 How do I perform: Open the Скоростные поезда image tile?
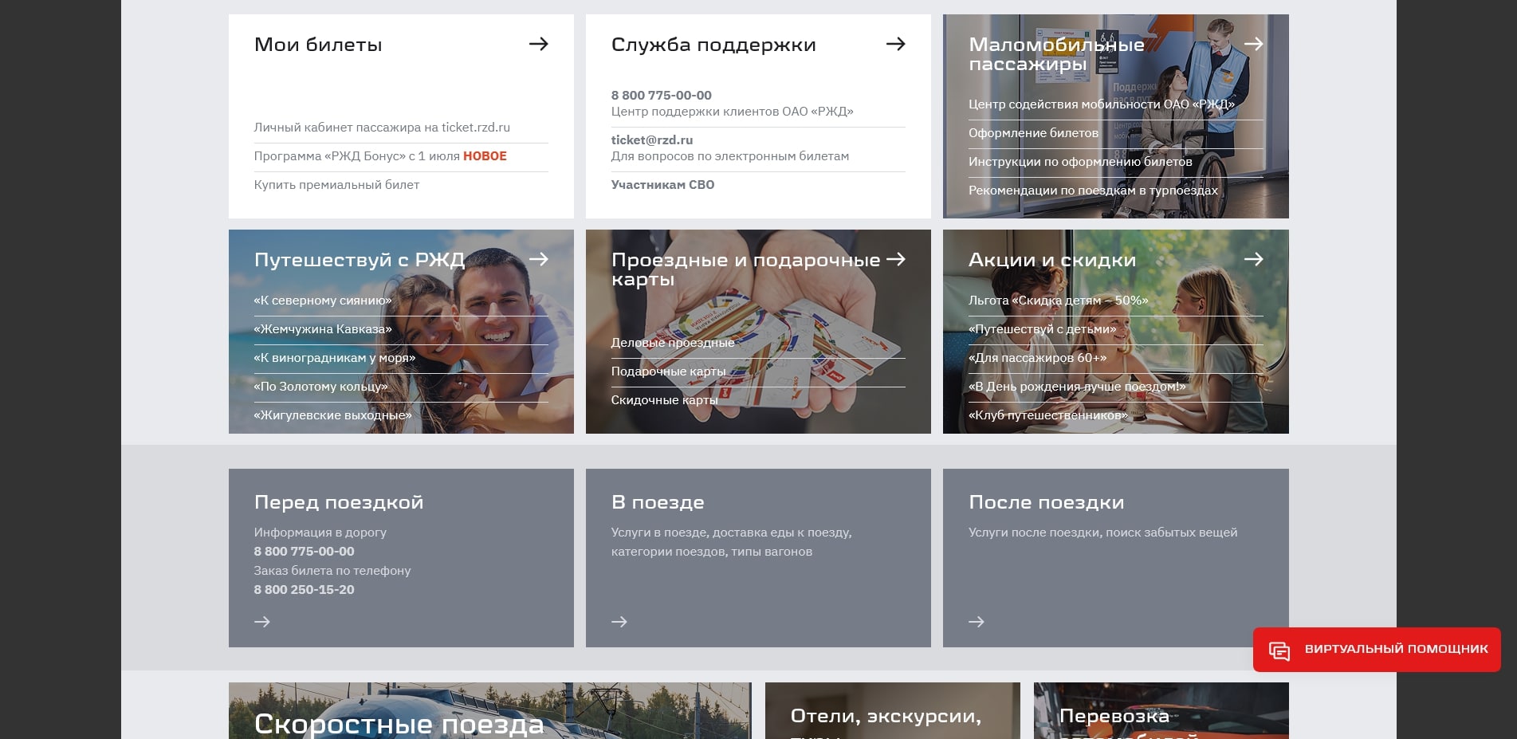click(x=489, y=713)
